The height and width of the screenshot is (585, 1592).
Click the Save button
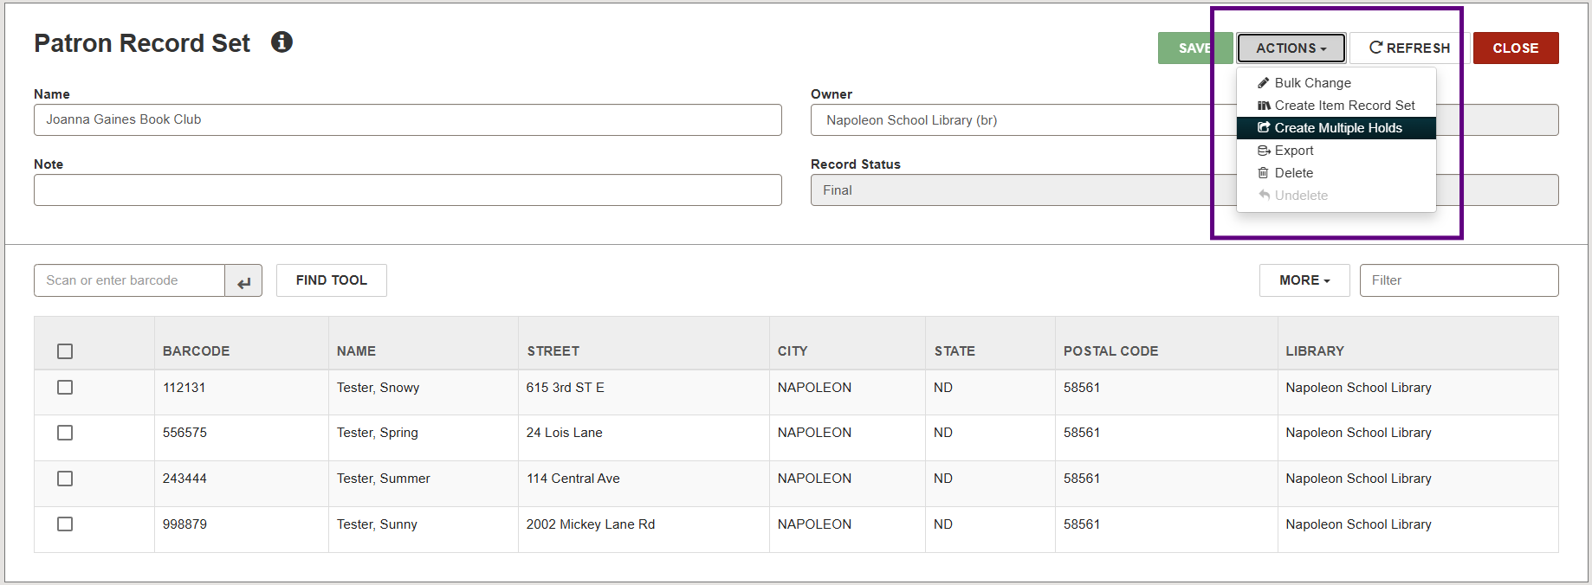[1195, 48]
